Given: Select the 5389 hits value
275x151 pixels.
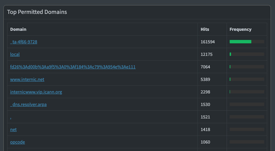Looking at the screenshot, I should [x=205, y=79].
